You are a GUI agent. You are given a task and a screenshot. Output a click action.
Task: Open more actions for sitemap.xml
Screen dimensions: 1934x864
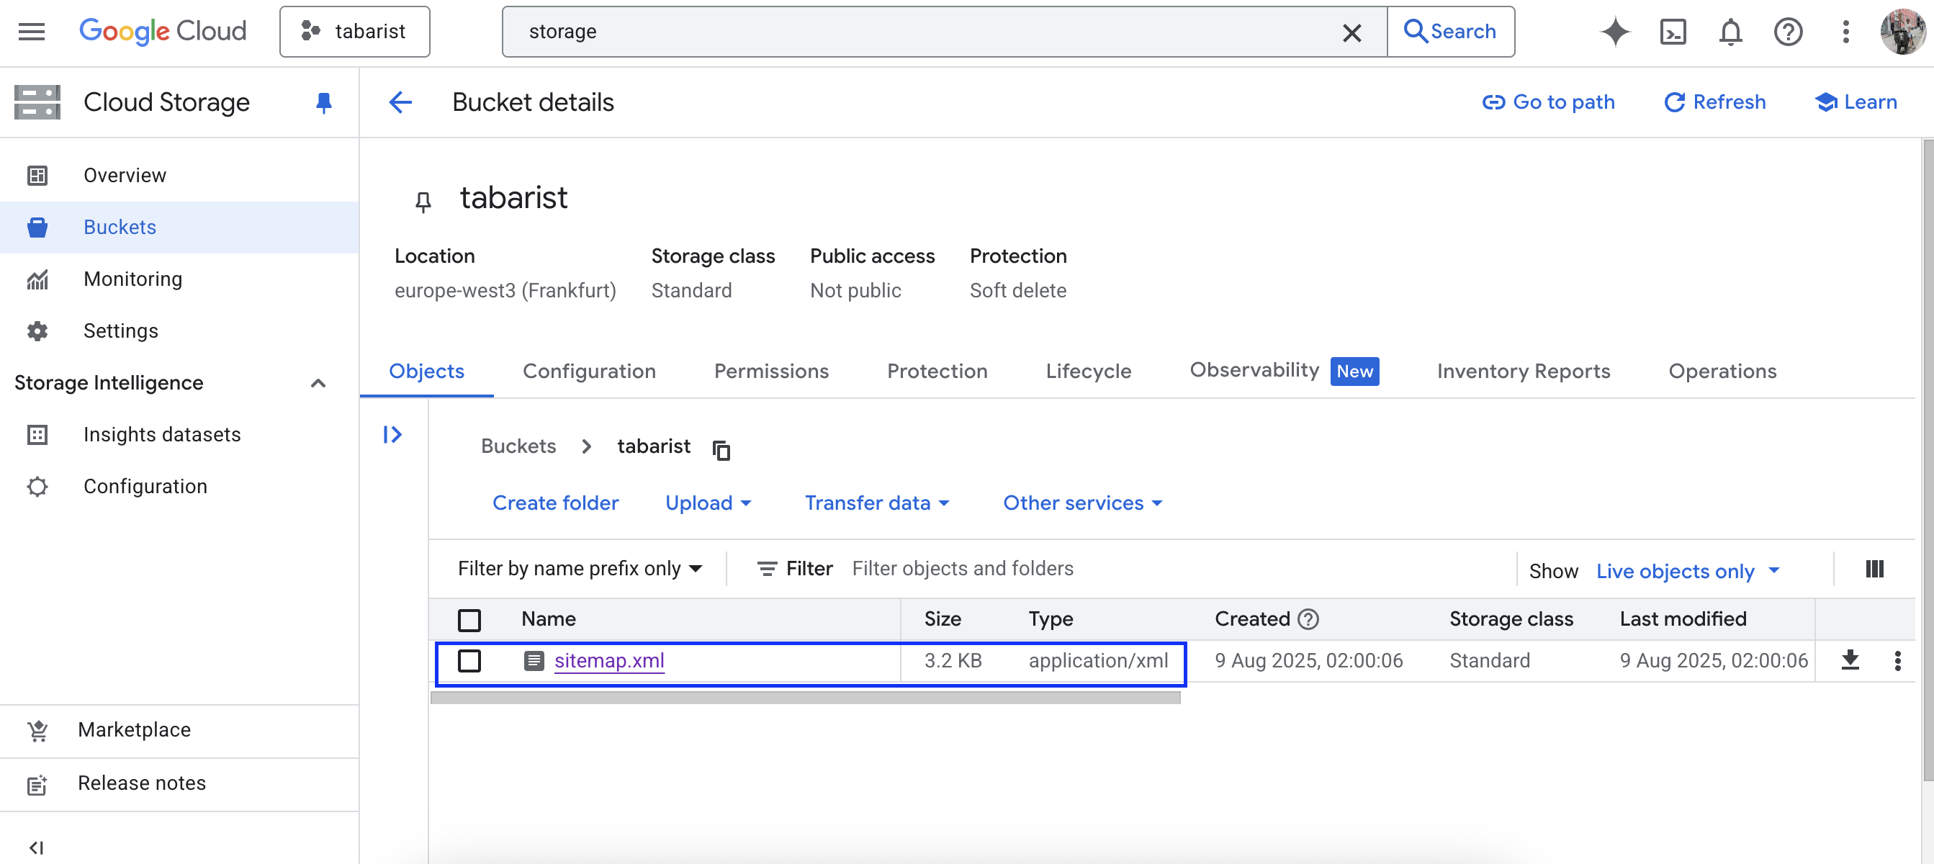(x=1897, y=662)
